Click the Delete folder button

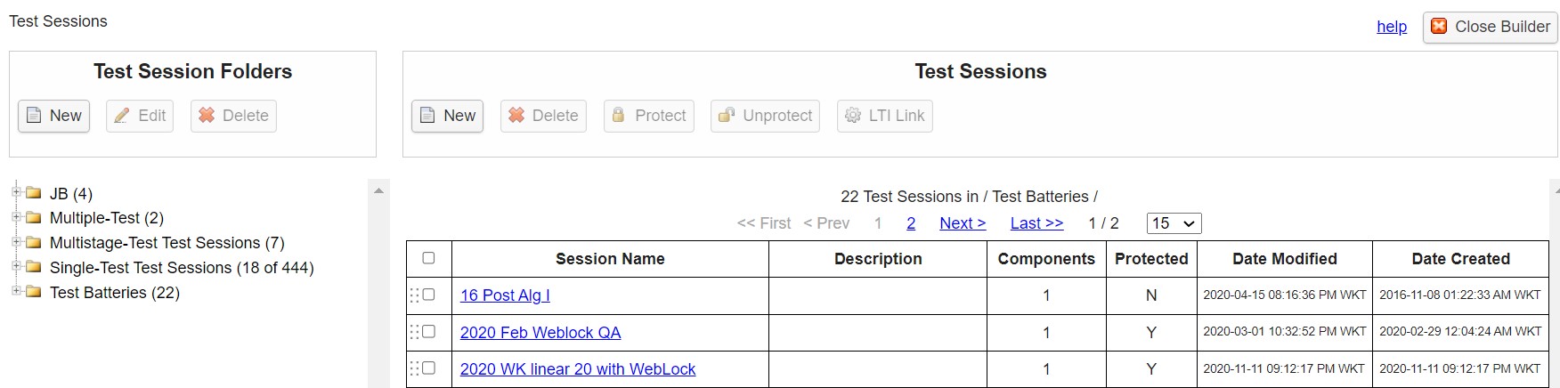[x=233, y=116]
